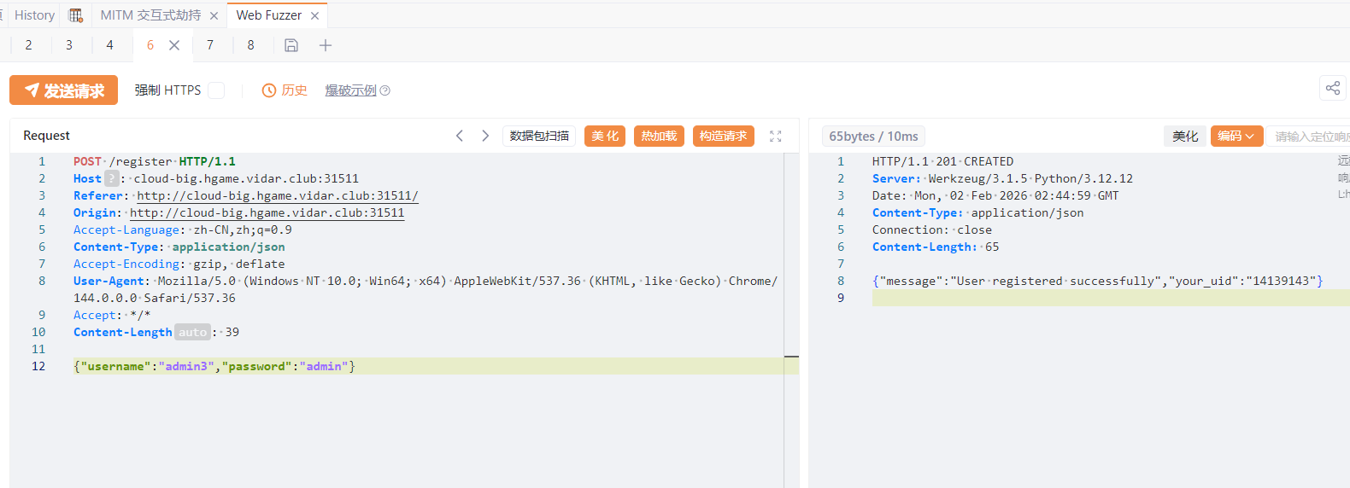
Task: Open the 历史 request history
Action: tap(285, 90)
